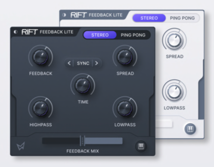Open the piano keyboard button in the light window
214x167 pixels.
[190, 129]
